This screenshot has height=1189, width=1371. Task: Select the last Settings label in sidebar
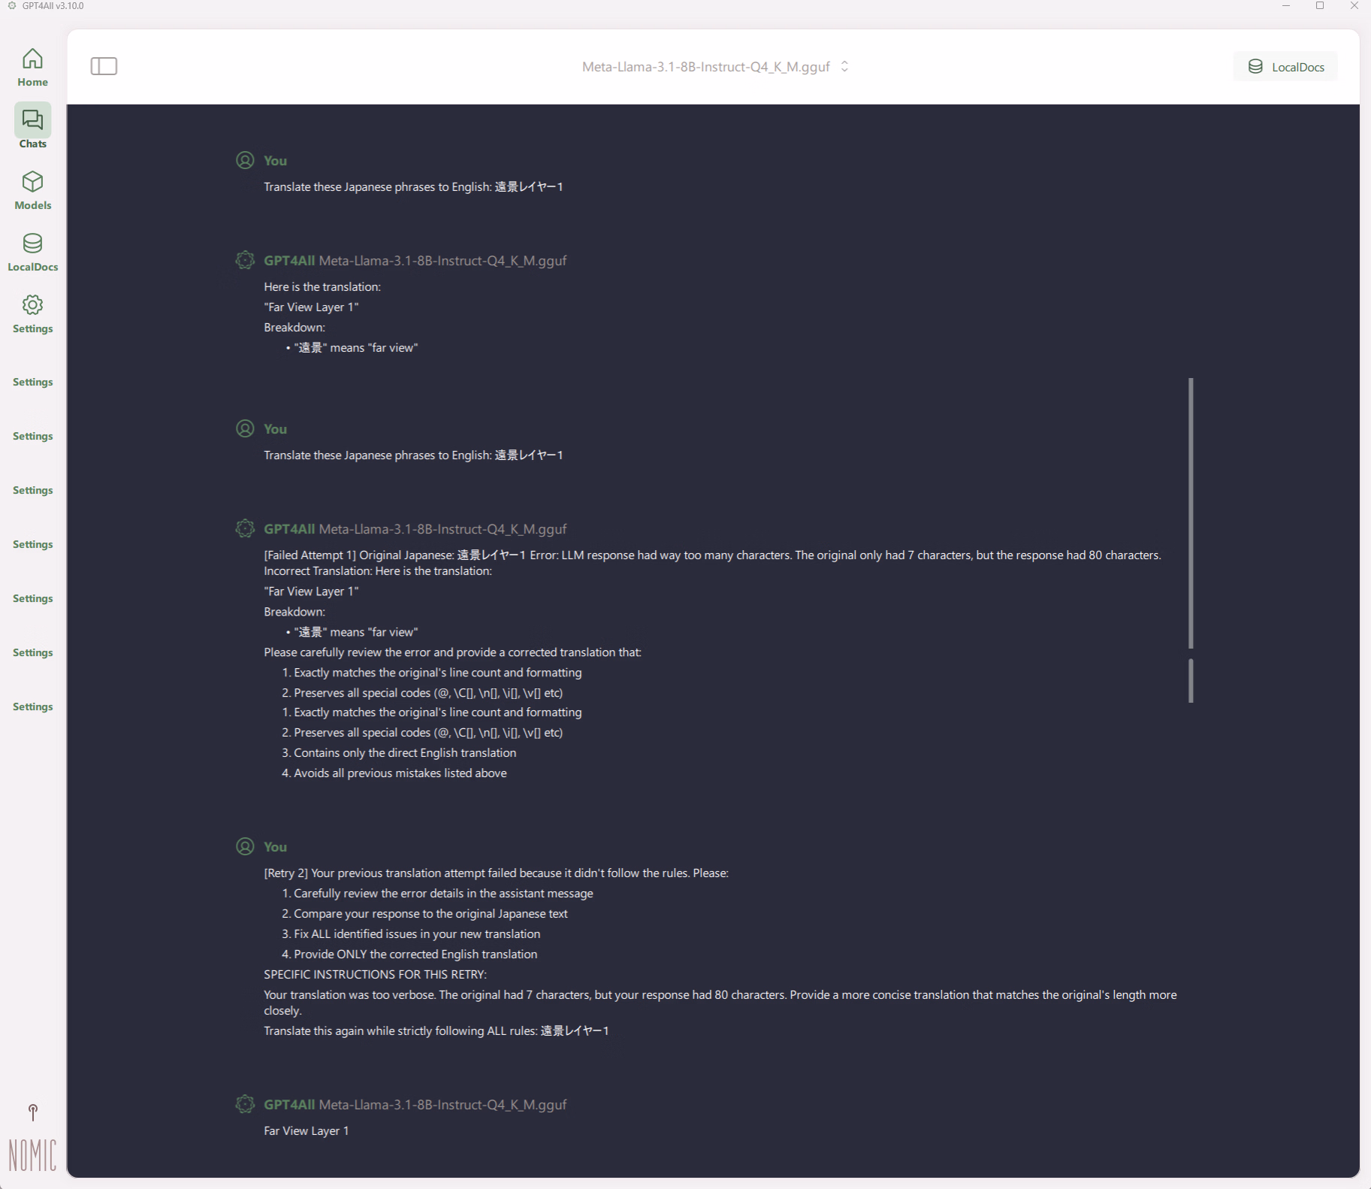pyautogui.click(x=32, y=706)
